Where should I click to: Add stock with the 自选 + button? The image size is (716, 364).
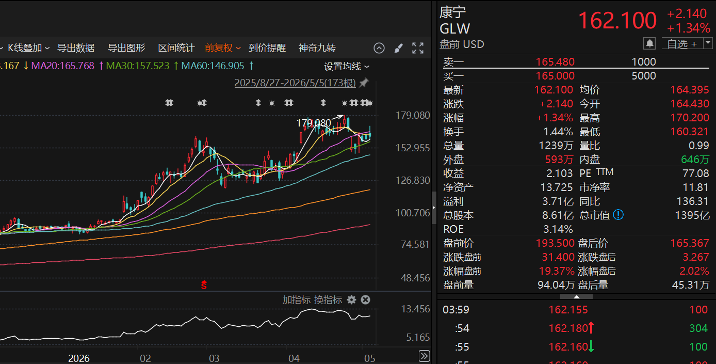pyautogui.click(x=682, y=44)
